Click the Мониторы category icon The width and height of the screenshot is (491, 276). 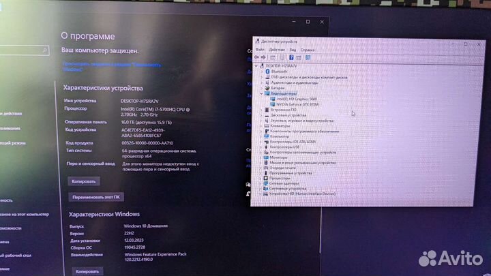[x=266, y=157]
